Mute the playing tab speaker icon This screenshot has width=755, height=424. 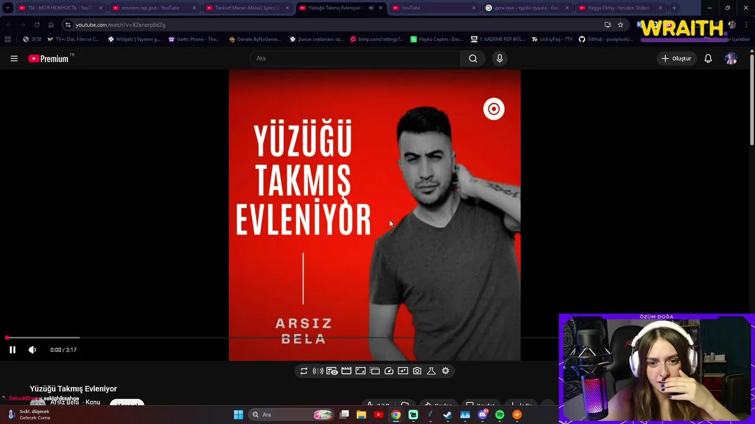tap(371, 8)
